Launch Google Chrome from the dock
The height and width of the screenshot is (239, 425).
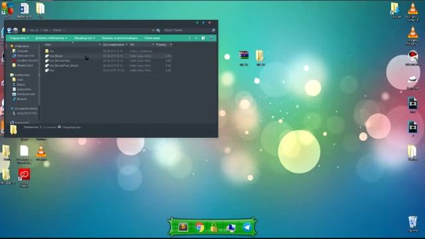click(199, 228)
